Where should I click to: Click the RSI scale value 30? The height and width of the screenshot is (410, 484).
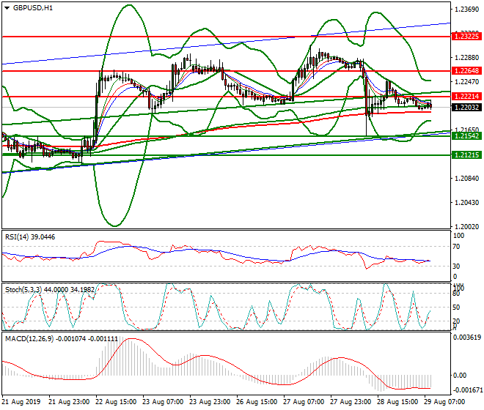pyautogui.click(x=457, y=266)
